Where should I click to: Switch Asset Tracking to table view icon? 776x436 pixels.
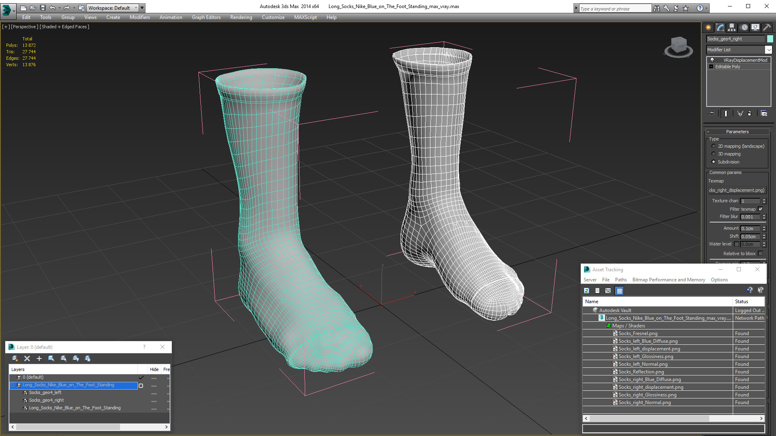620,290
